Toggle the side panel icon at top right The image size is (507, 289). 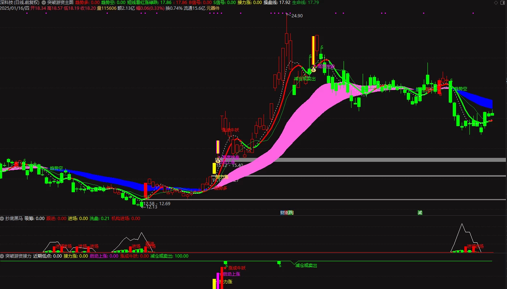503,2
